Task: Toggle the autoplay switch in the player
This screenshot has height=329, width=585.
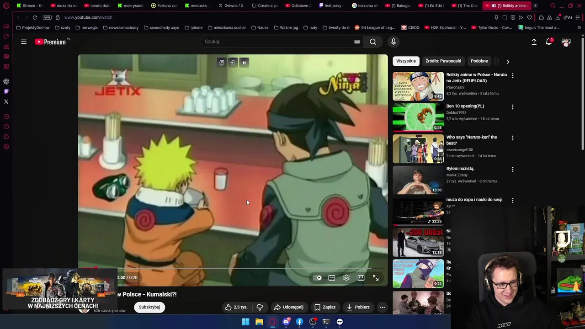Action: click(319, 278)
